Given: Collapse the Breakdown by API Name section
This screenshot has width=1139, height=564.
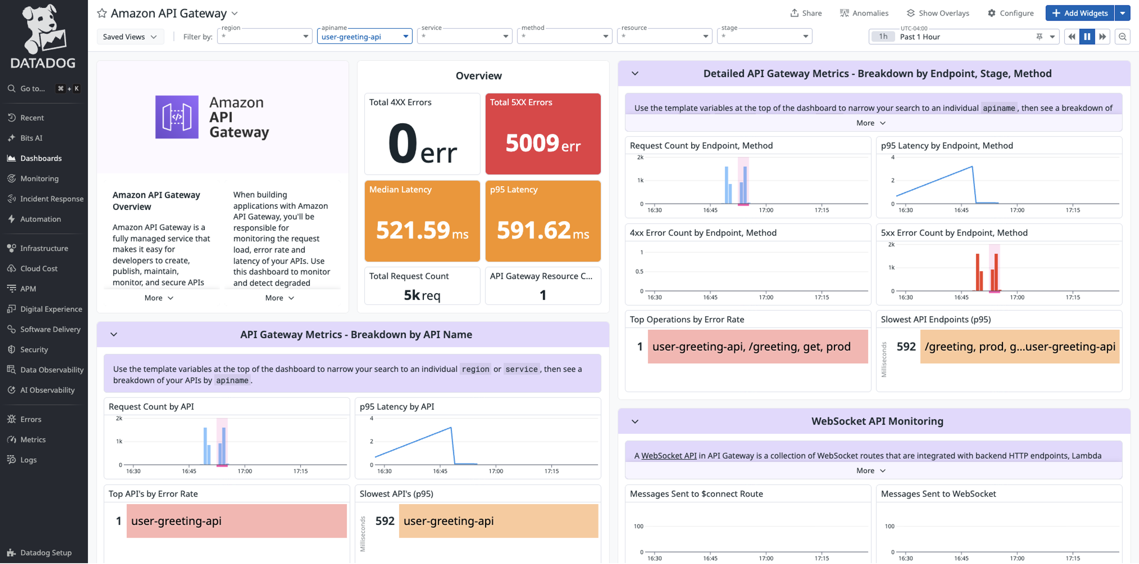Looking at the screenshot, I should coord(113,335).
